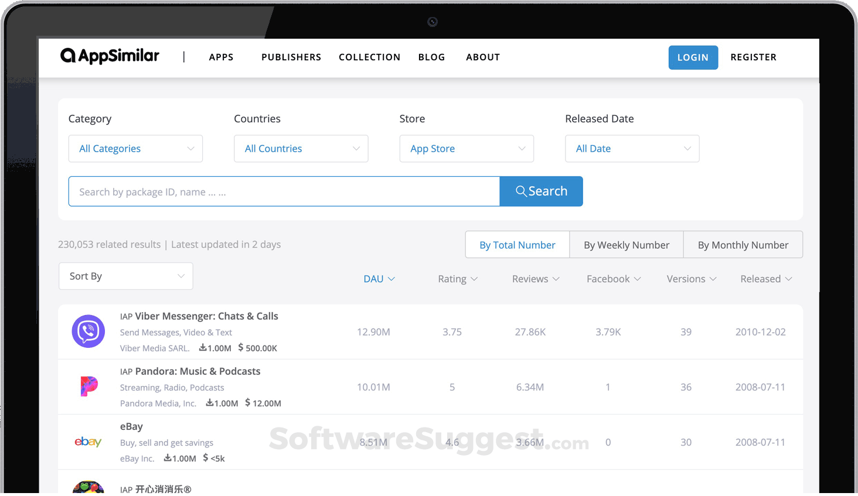
Task: Go to the COLLECTION section
Action: 369,57
